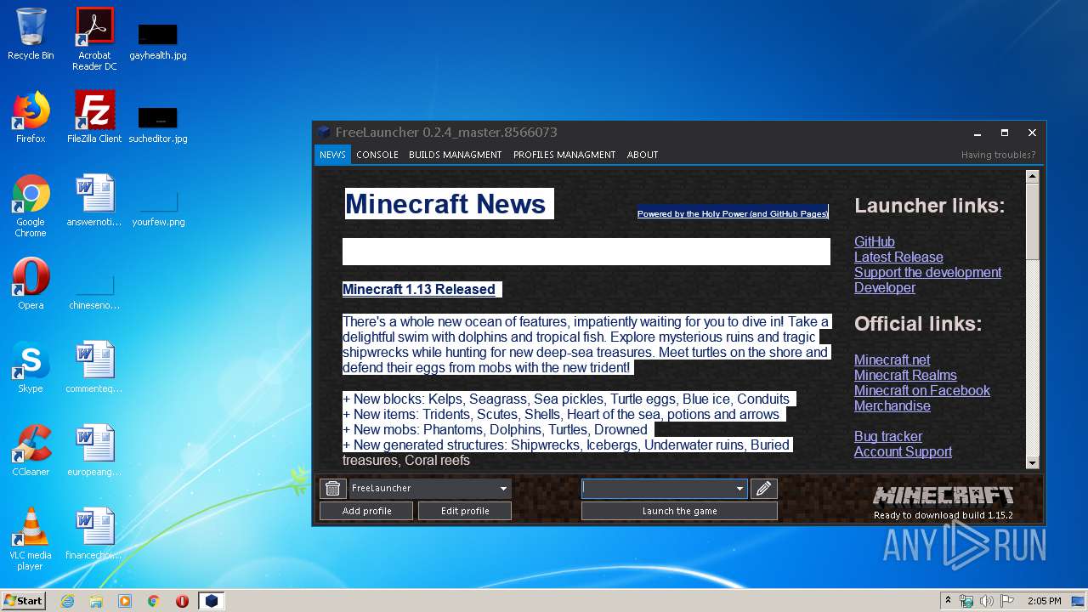Open the GitHub launcher link
The image size is (1088, 612).
874,241
